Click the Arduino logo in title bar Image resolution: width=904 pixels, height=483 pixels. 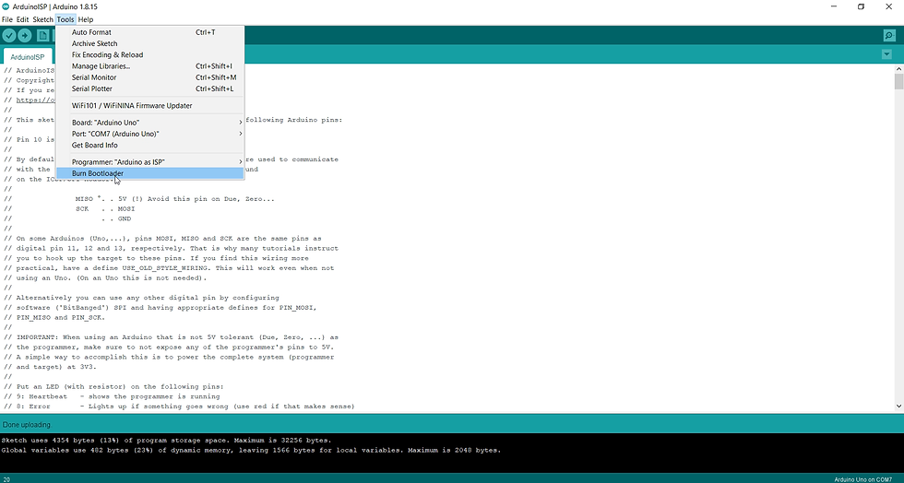[x=6, y=6]
